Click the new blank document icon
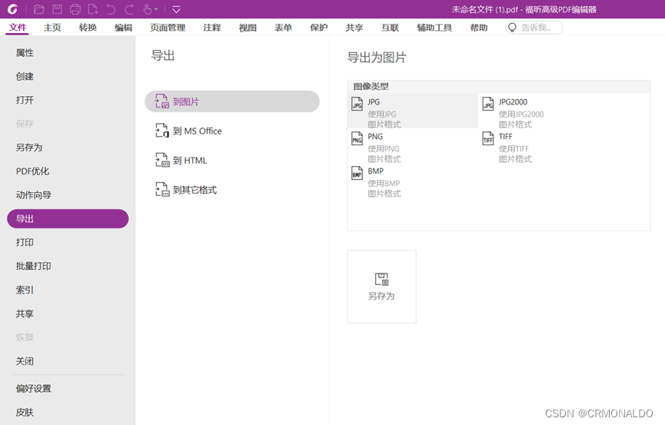Screen dimensions: 665x425 click(92, 9)
